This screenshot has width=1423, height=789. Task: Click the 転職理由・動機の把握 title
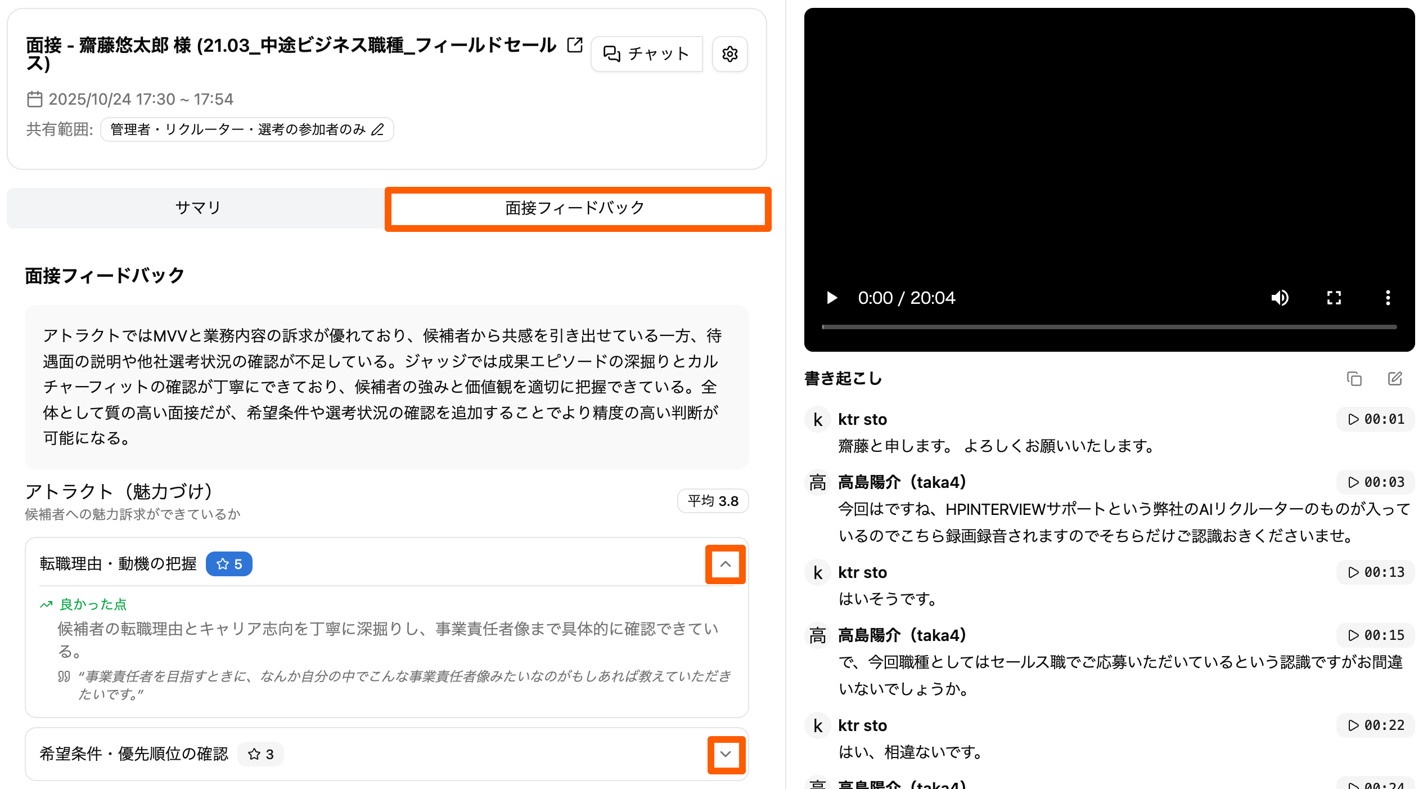click(118, 564)
